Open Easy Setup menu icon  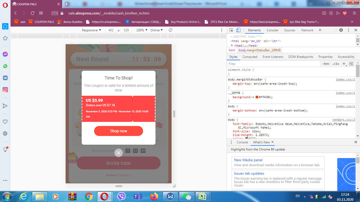[x=354, y=13]
